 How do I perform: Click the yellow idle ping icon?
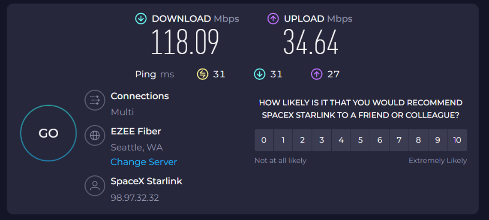[202, 74]
